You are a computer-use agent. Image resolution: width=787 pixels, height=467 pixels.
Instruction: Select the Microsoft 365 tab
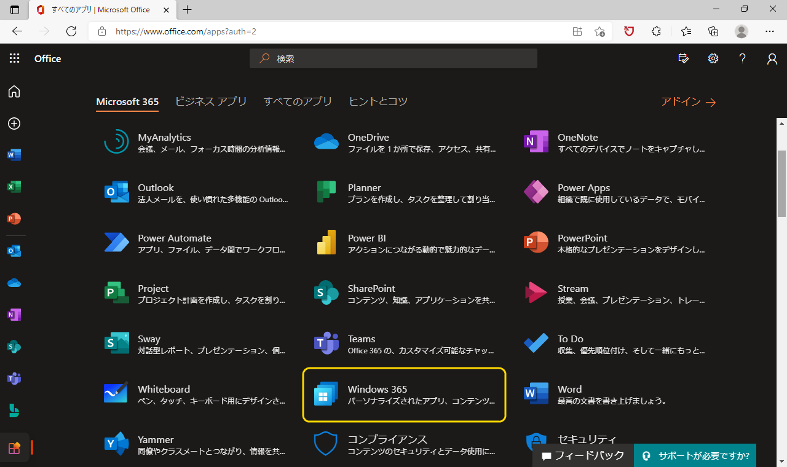click(127, 101)
